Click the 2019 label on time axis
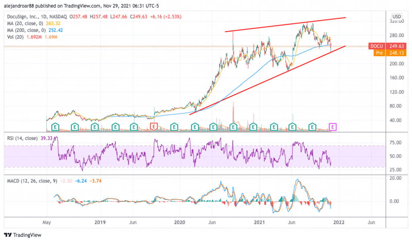 tap(100, 222)
